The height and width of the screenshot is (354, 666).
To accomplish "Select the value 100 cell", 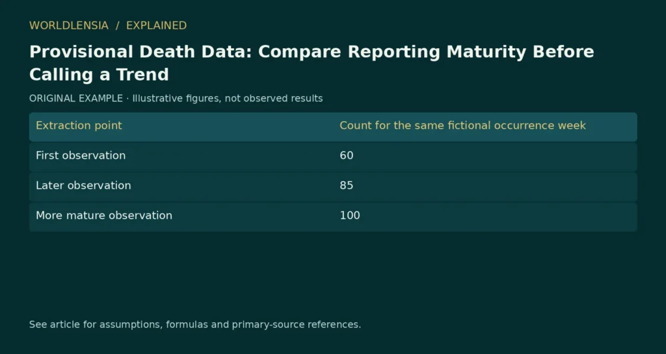I will click(350, 215).
